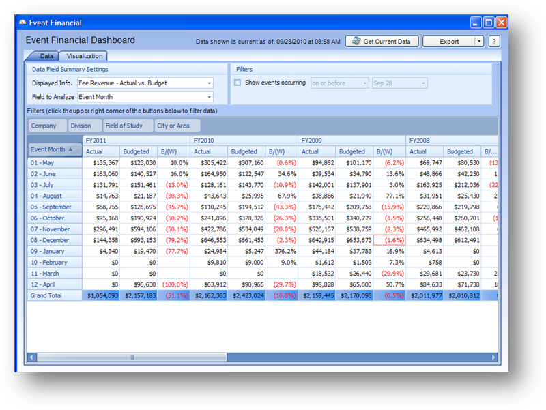This screenshot has width=546, height=410.
Task: Click the FY2008 column group header
Action: coord(452,141)
